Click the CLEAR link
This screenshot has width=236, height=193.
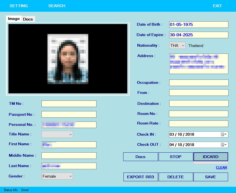(x=221, y=168)
